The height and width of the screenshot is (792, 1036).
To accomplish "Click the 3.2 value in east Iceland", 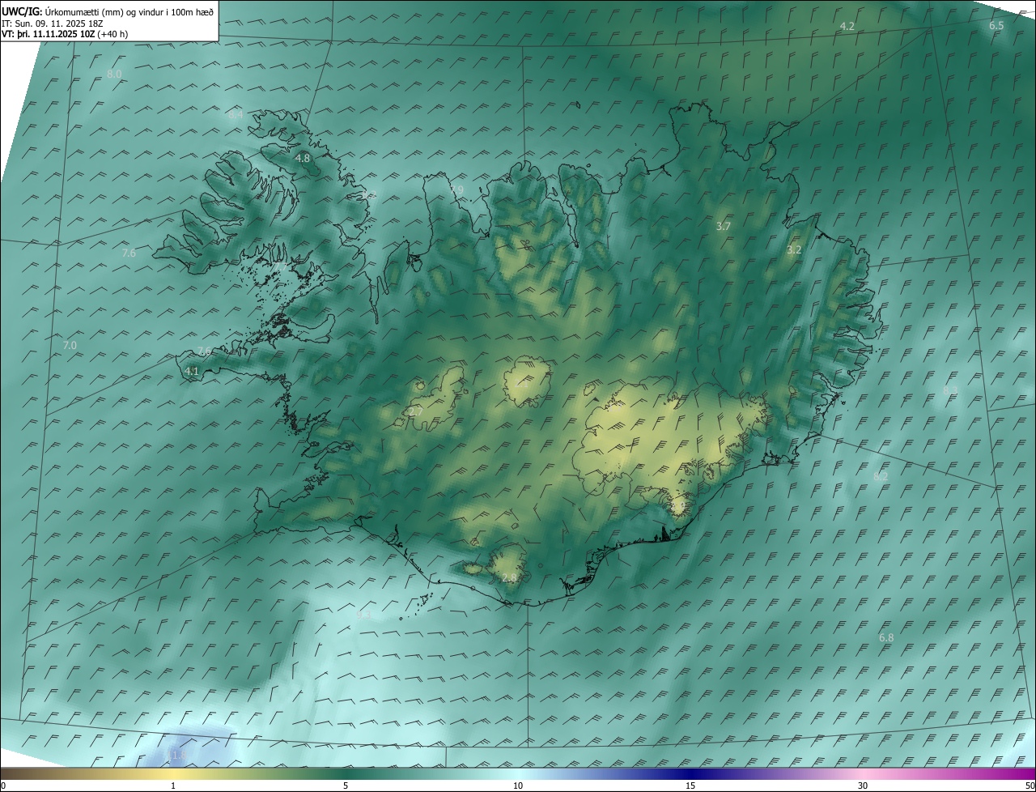I will 794,250.
